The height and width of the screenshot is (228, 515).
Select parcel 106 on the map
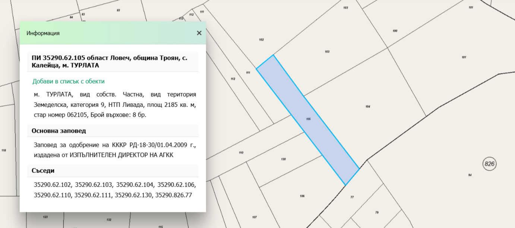302,196
